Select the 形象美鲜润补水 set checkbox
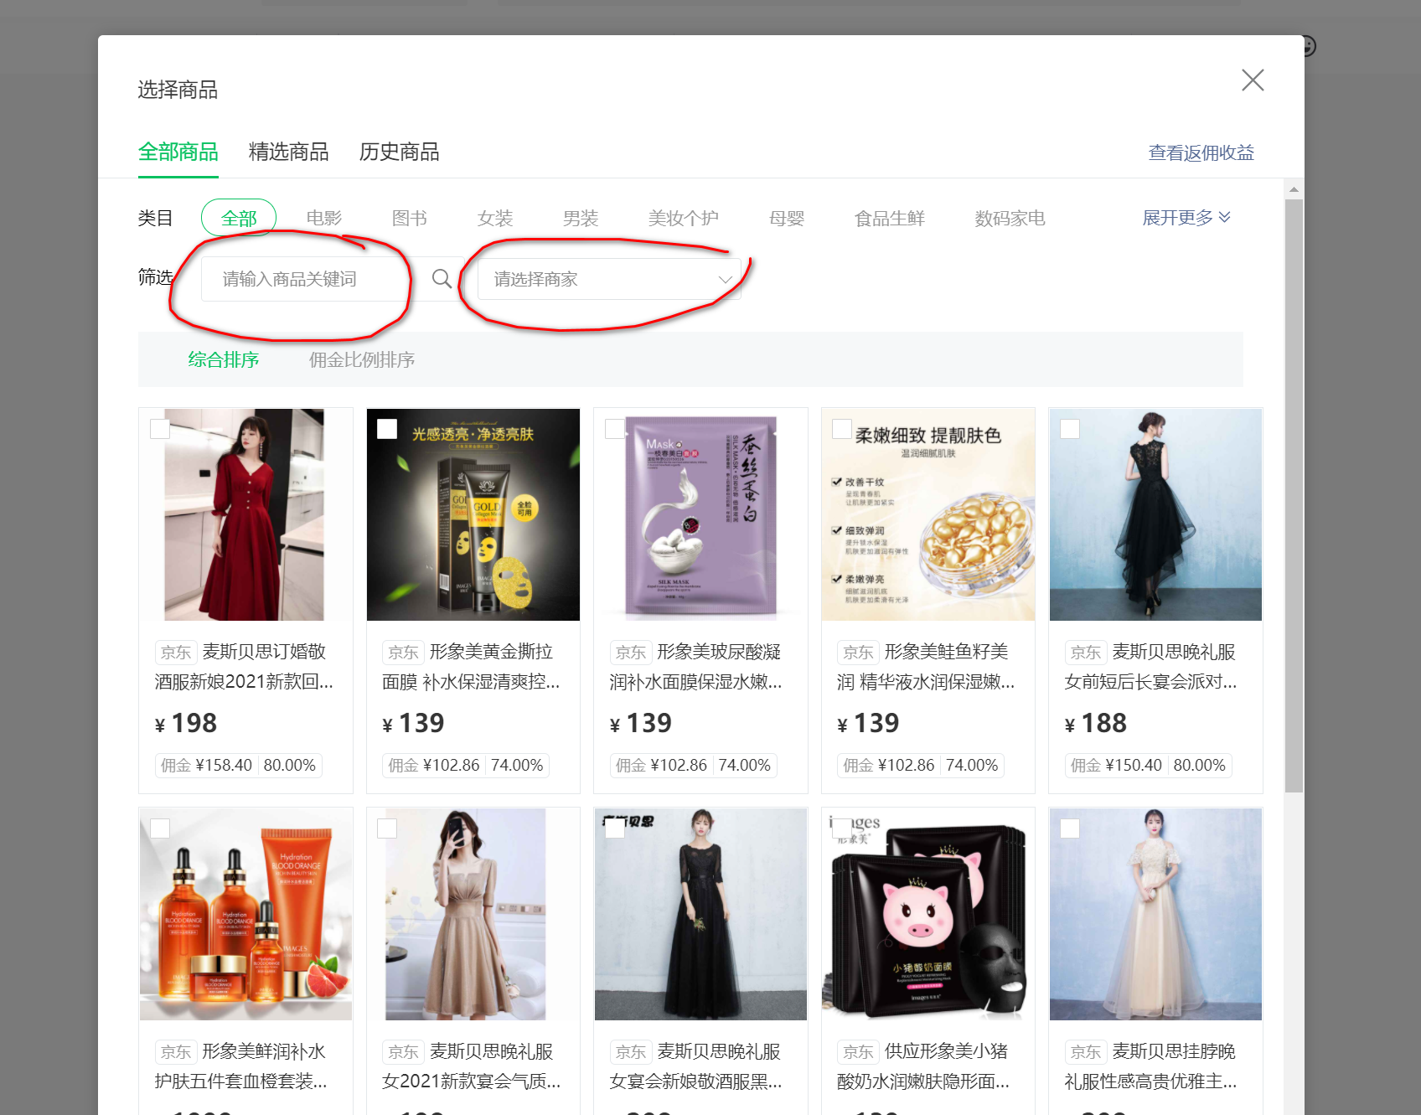This screenshot has height=1115, width=1421. point(160,829)
